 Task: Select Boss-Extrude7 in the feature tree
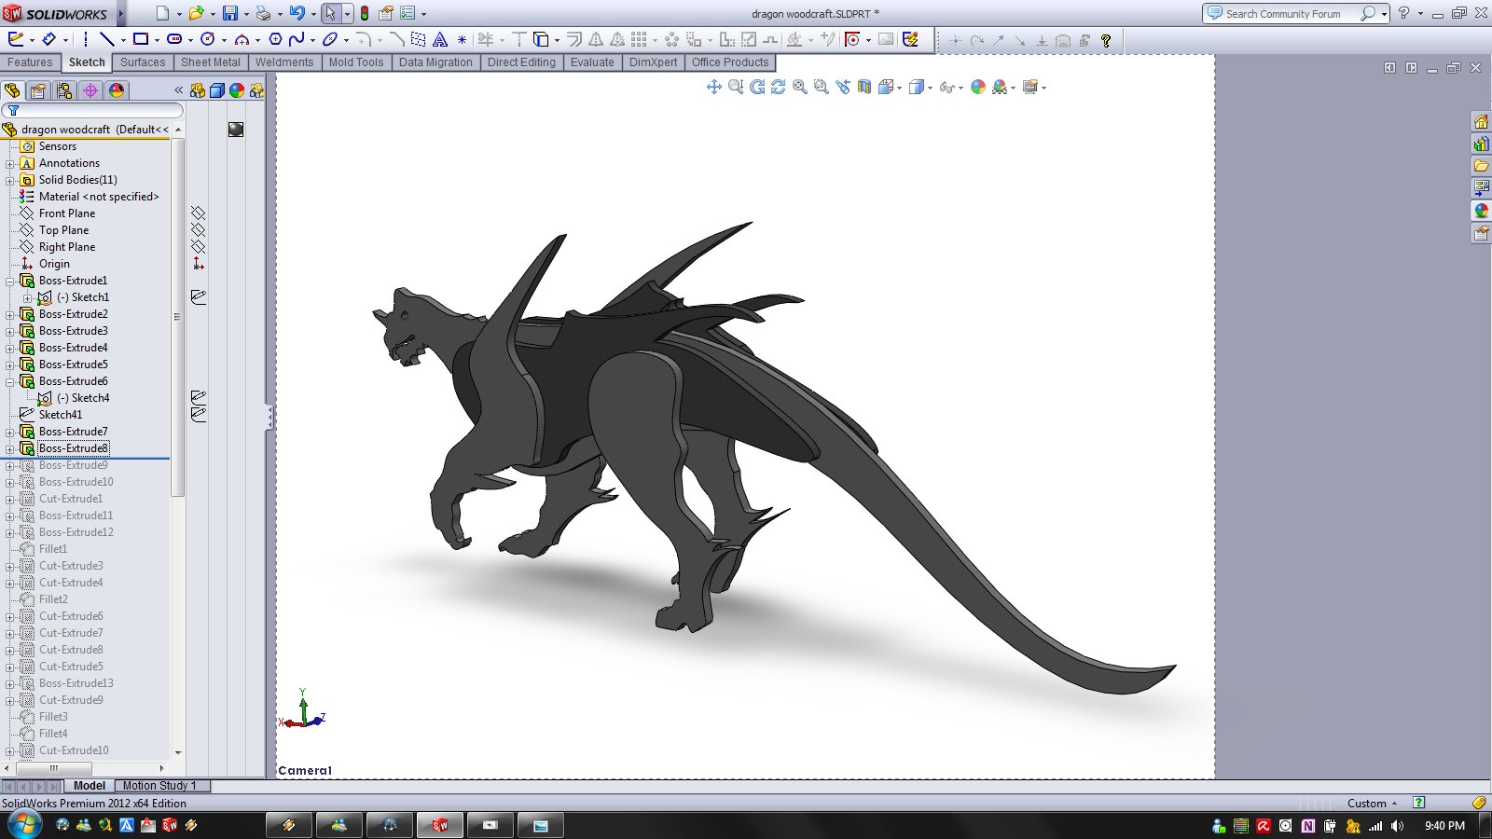tap(73, 432)
